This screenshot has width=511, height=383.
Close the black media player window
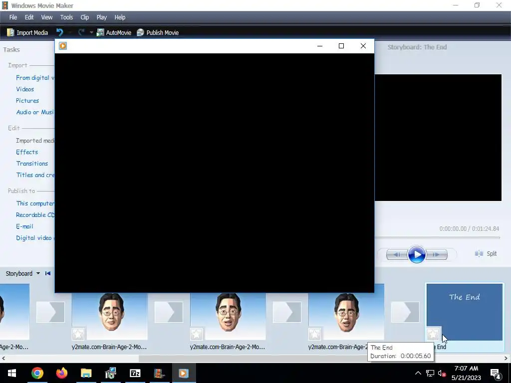click(x=363, y=46)
